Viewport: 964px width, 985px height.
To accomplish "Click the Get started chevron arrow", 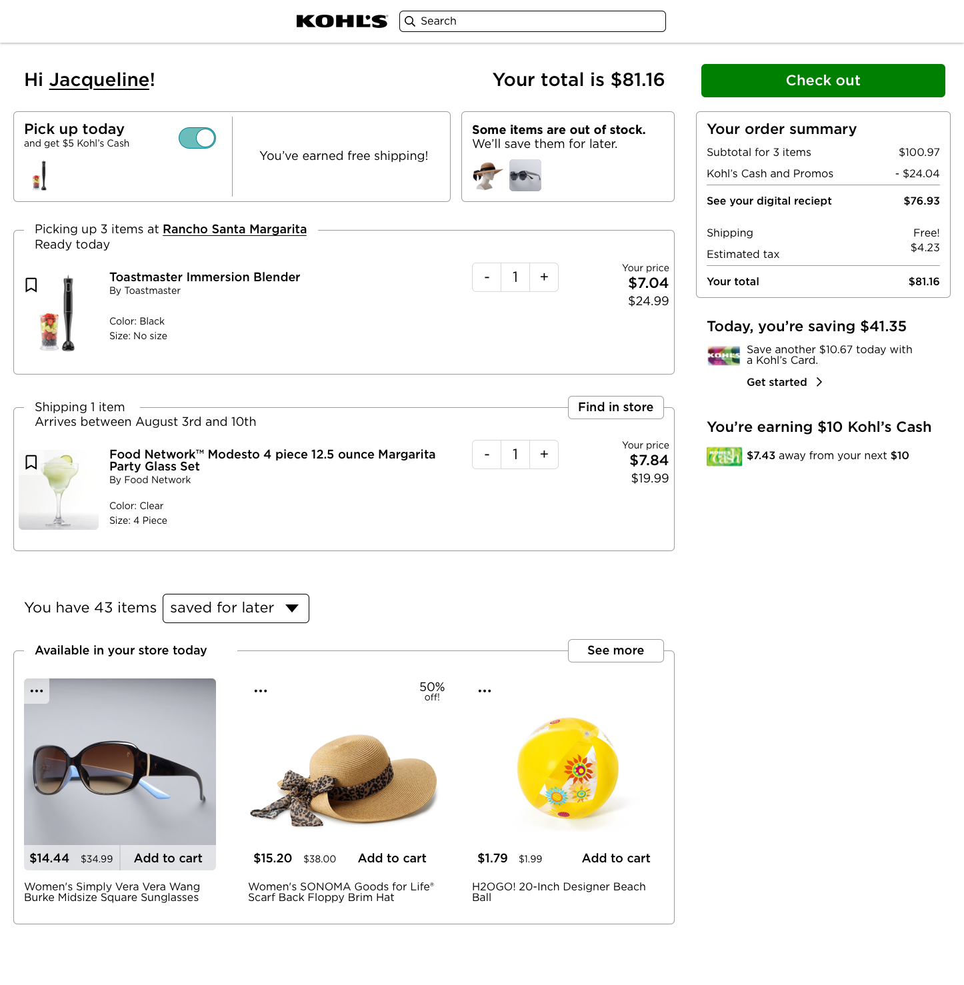I will coord(819,382).
